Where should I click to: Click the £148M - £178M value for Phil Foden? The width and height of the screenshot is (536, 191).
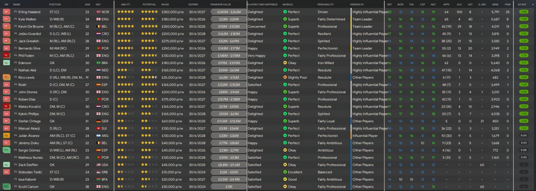(x=228, y=56)
